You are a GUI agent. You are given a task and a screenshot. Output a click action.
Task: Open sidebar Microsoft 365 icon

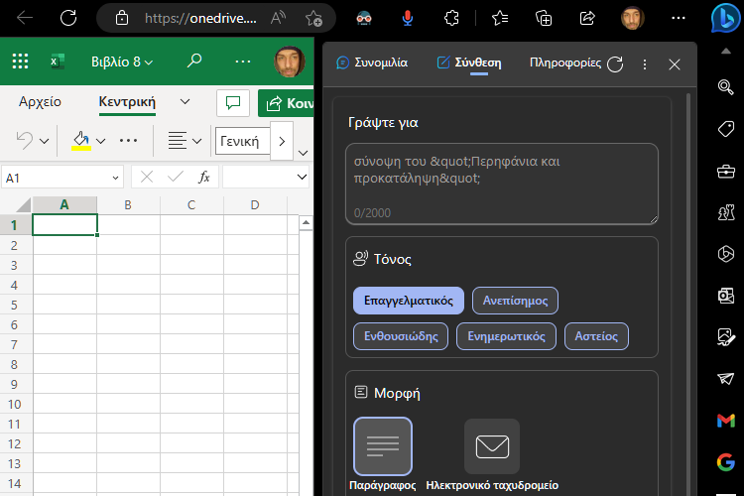point(725,254)
